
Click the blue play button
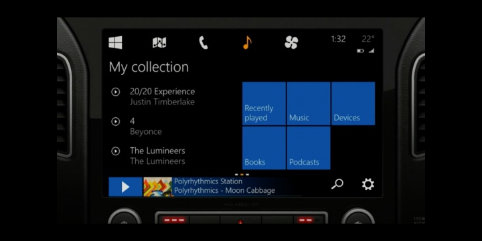click(125, 187)
